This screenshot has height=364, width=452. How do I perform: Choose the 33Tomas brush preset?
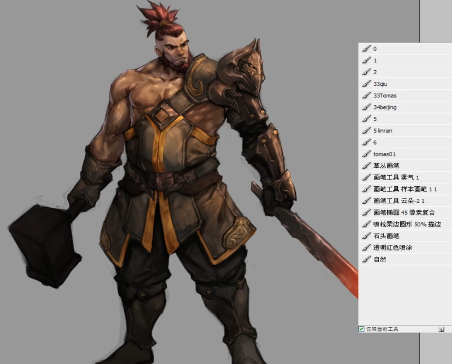405,95
